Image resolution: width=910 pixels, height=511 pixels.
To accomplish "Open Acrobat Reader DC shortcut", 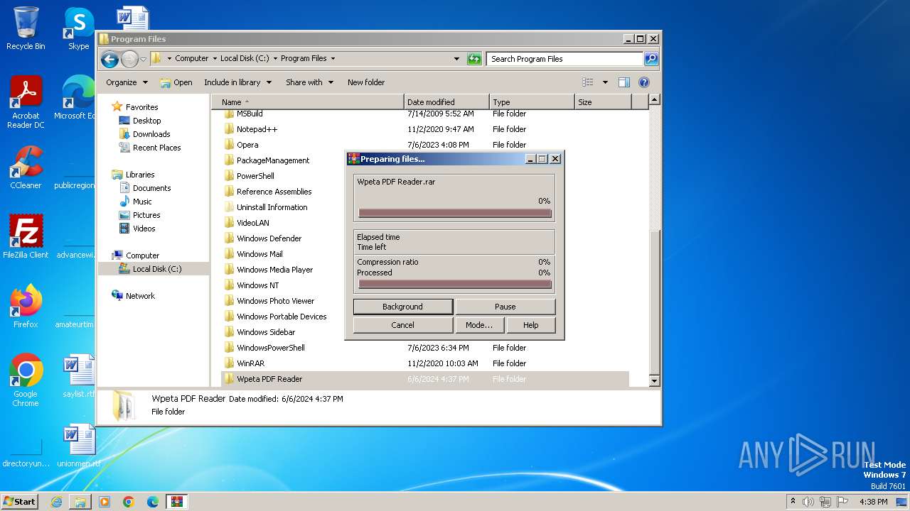I will click(26, 102).
